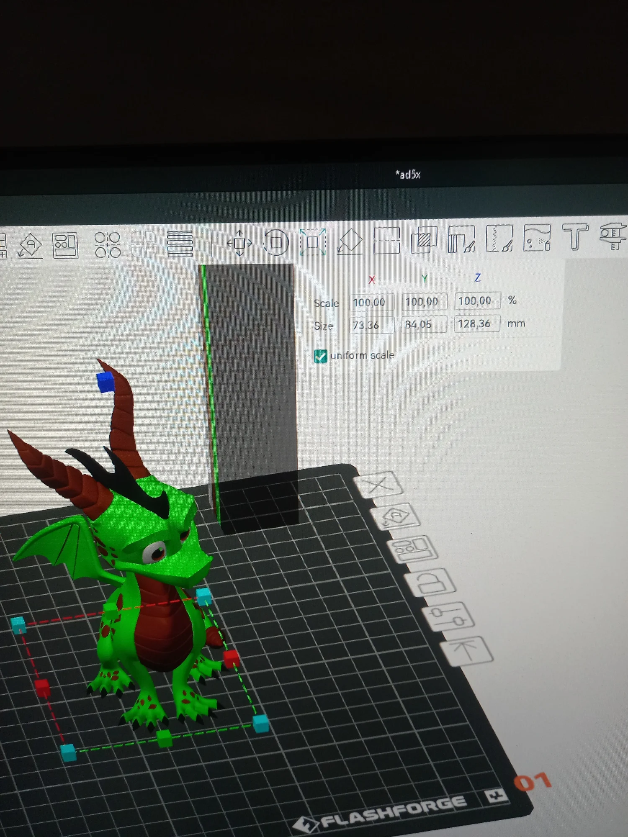
Task: Select the Move tool
Action: point(239,243)
